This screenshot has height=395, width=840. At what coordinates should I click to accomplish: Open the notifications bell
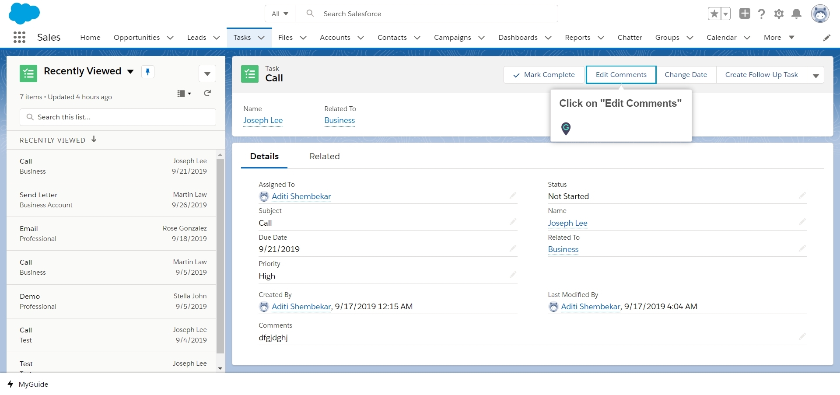[x=796, y=14]
